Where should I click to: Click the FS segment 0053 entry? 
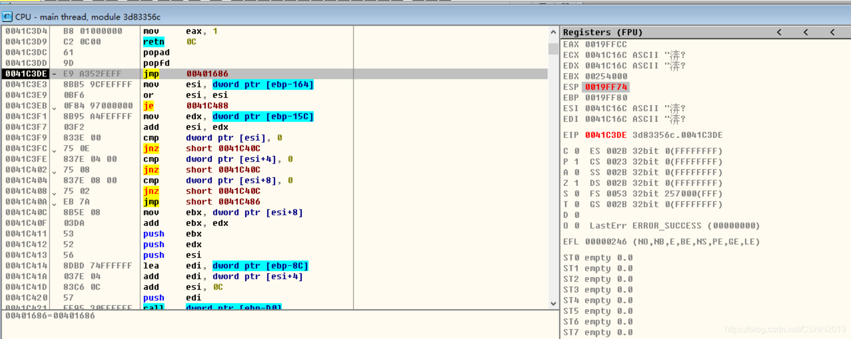click(656, 193)
